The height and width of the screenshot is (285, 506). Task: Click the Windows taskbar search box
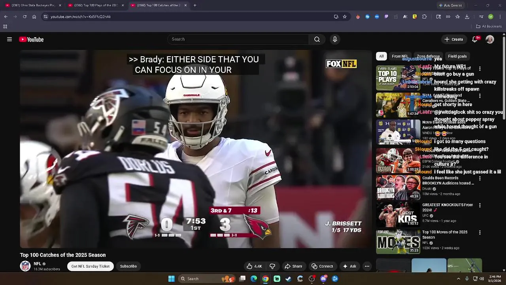[x=207, y=279]
